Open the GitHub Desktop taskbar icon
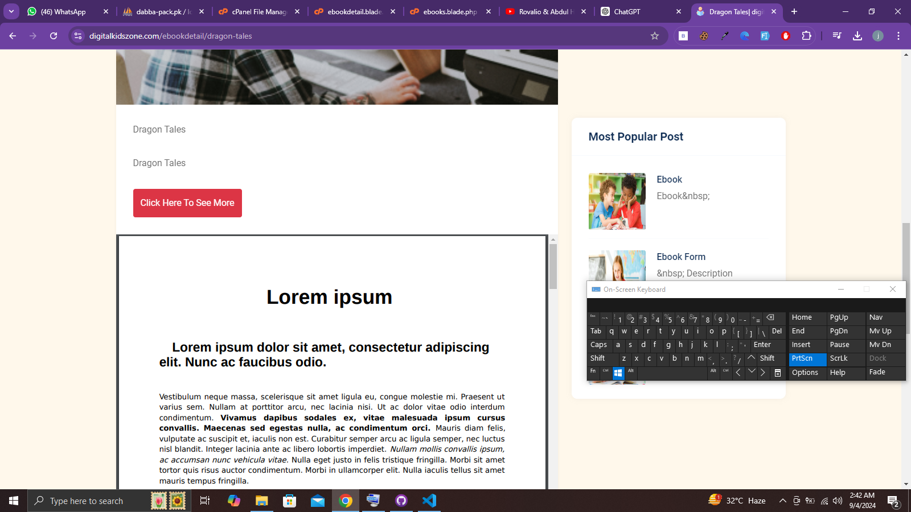This screenshot has width=911, height=512. click(x=401, y=501)
